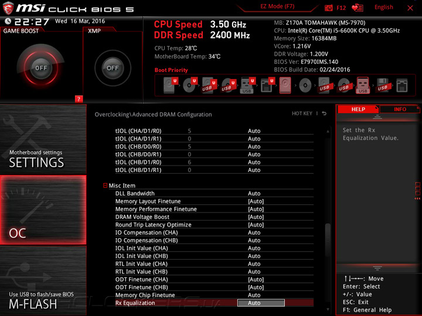
Task: Select the IOL Init Value (CHA) row
Action: click(x=215, y=248)
